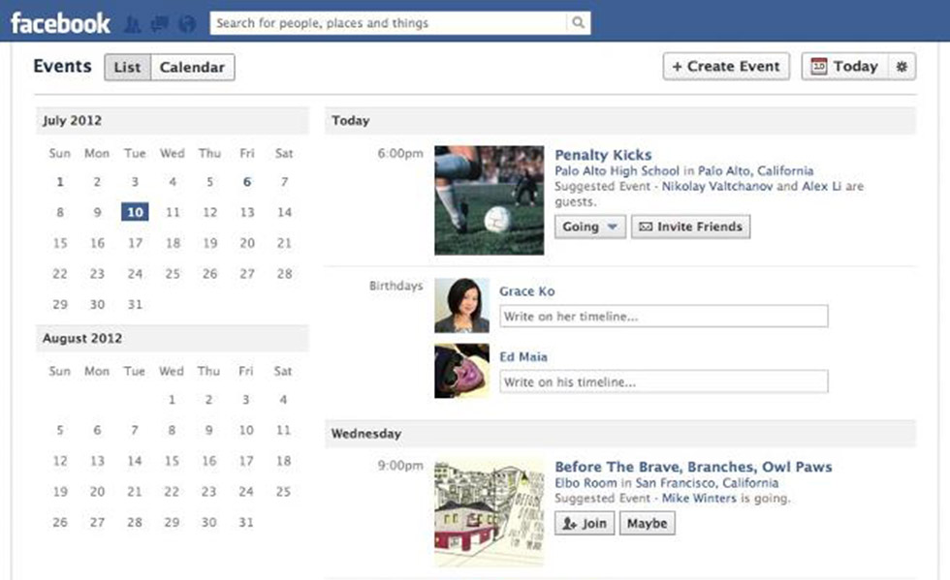Jump to Today's events
This screenshot has width=950, height=580.
844,67
